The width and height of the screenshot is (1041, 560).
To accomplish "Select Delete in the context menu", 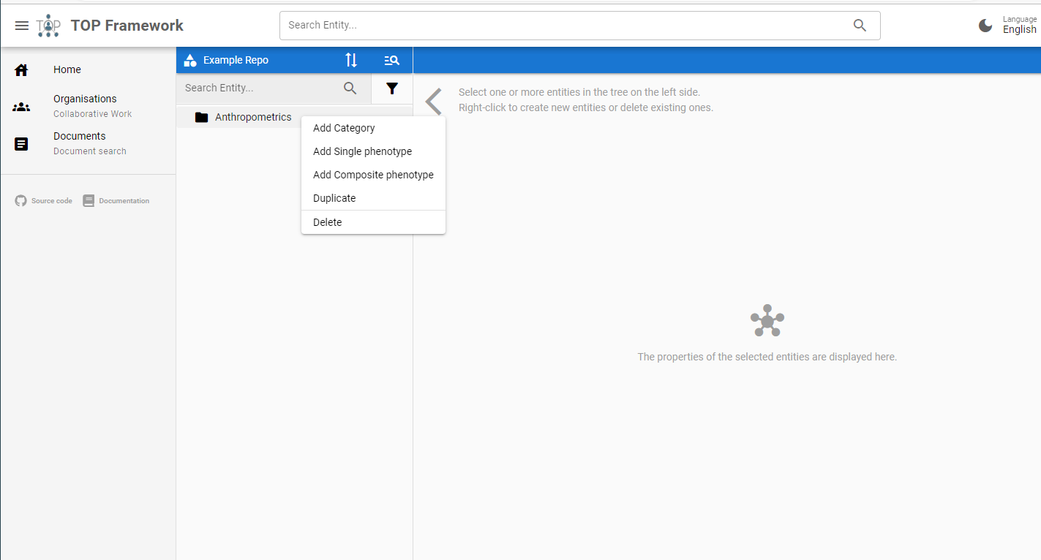I will click(x=373, y=222).
